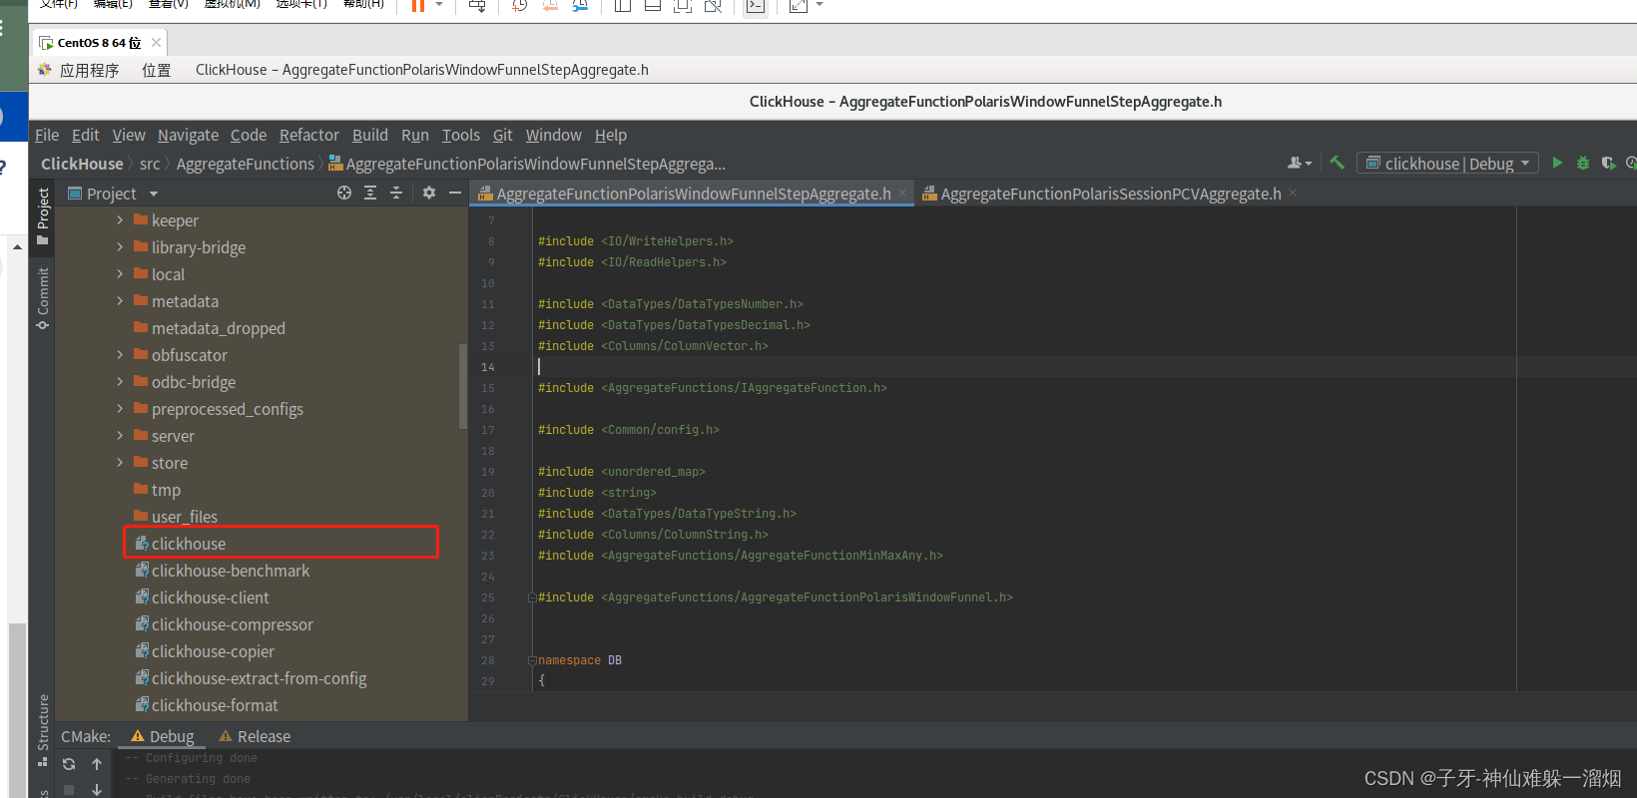This screenshot has height=798, width=1637.
Task: Click the Build hammer icon
Action: click(1337, 163)
